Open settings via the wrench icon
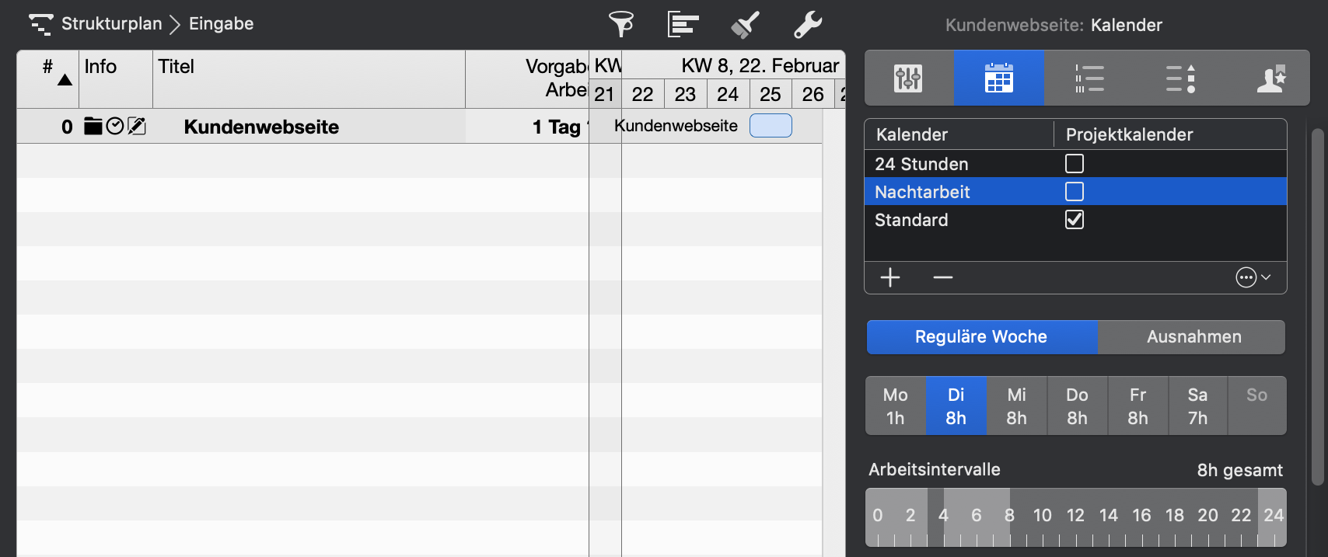This screenshot has width=1328, height=557. [806, 24]
